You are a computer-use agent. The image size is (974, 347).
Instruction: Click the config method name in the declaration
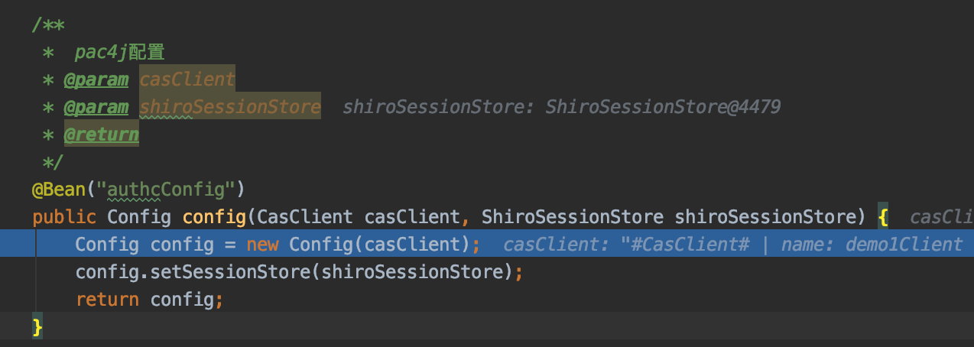[x=214, y=217]
